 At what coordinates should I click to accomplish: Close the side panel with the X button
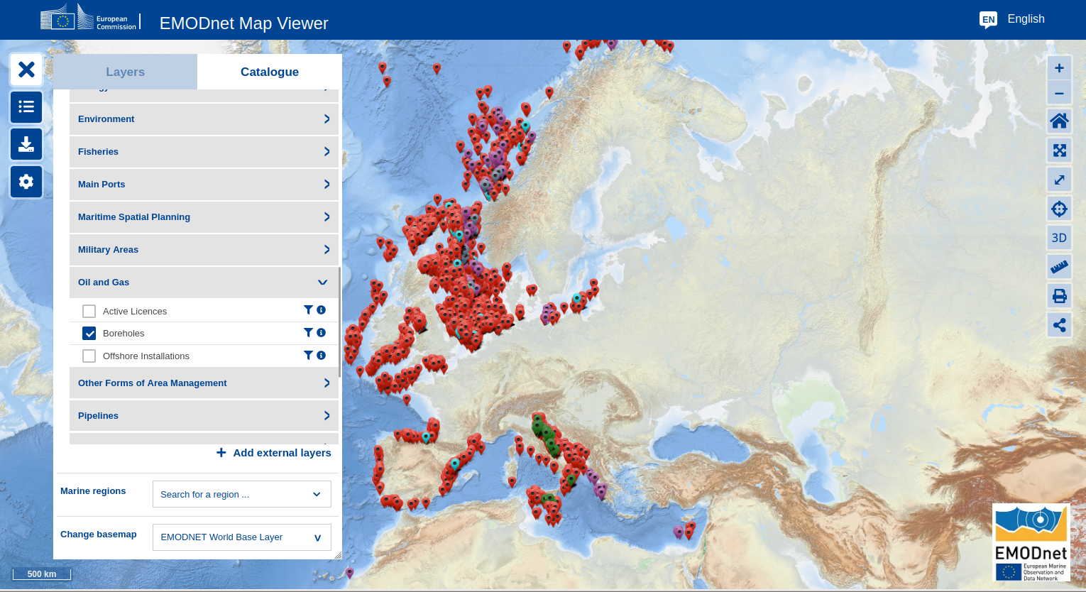[26, 70]
